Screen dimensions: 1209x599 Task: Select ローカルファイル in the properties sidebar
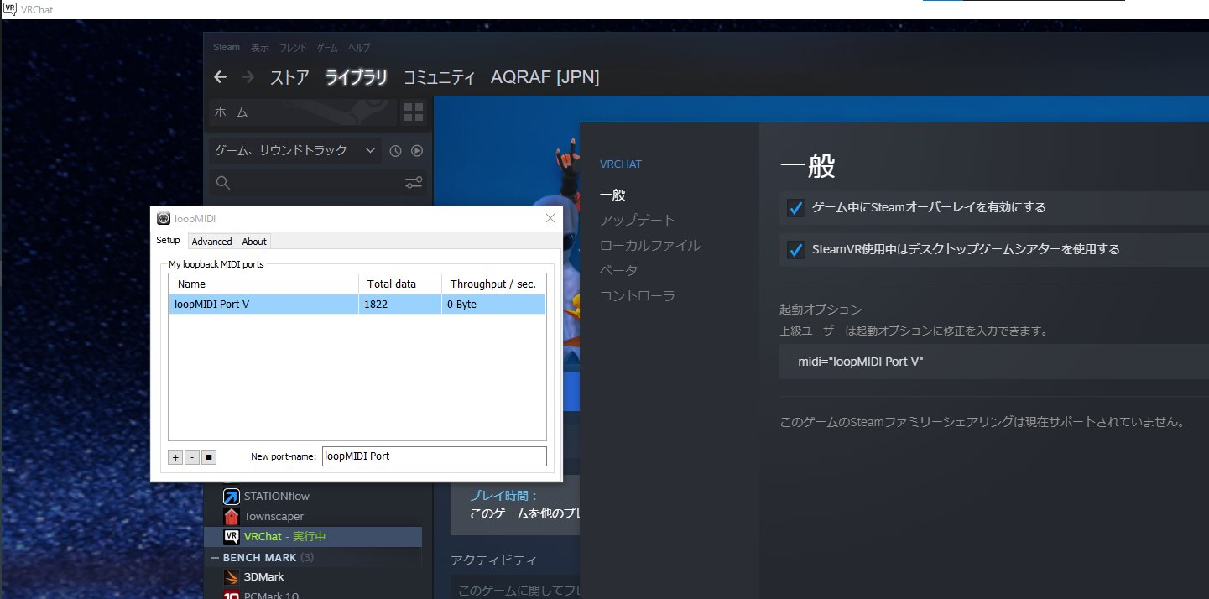pyautogui.click(x=650, y=245)
